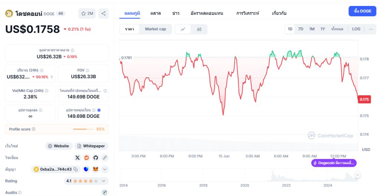Select the line chart icon

tap(183, 29)
